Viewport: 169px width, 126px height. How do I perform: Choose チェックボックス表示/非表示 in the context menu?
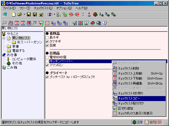[139, 113]
